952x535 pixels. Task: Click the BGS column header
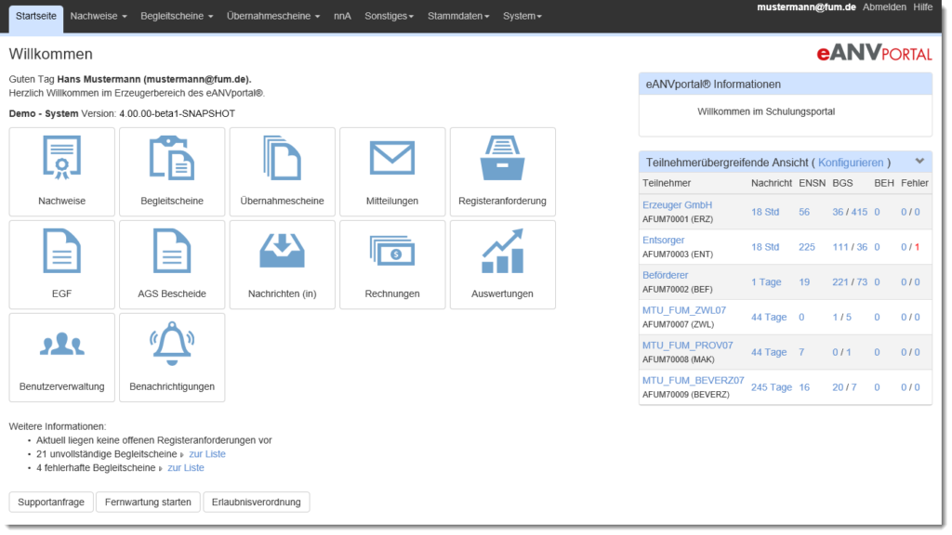(842, 183)
